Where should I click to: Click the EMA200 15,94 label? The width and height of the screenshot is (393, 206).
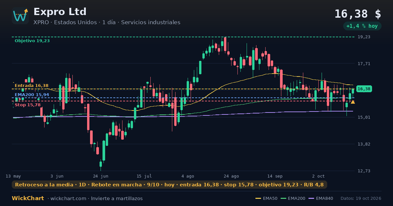click(32, 95)
